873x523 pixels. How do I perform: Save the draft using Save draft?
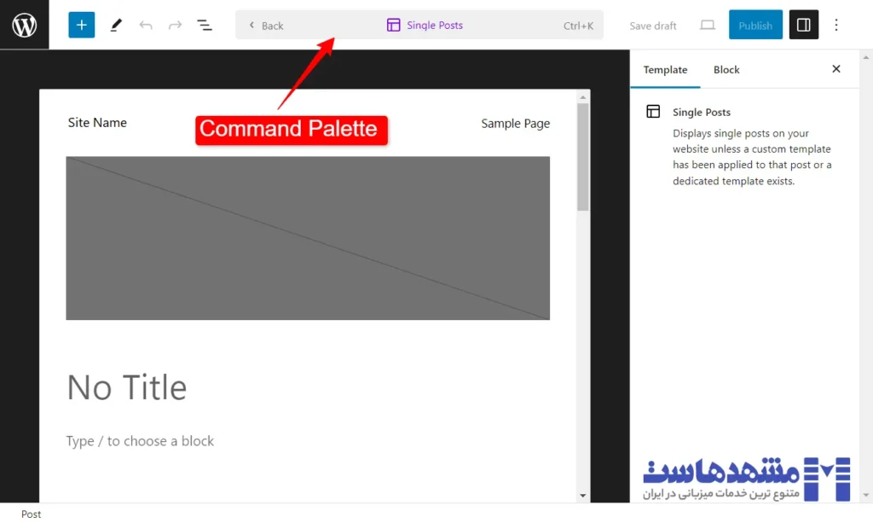[652, 25]
